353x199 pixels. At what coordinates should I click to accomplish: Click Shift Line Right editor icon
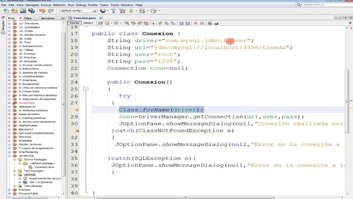188,23
